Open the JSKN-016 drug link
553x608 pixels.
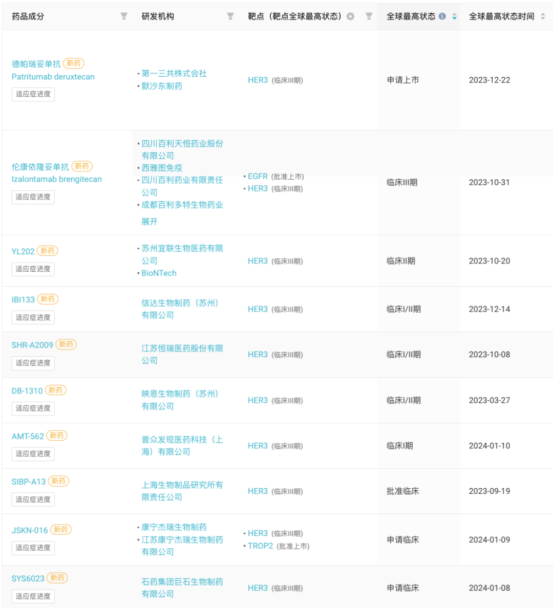coord(30,530)
